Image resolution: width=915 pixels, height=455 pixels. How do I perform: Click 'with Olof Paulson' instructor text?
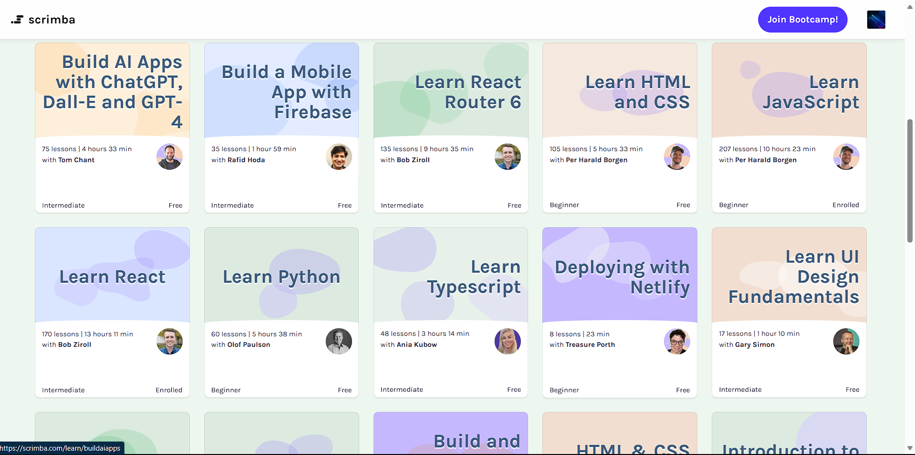tap(241, 344)
